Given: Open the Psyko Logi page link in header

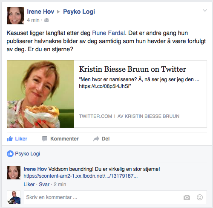Looking at the screenshot, I should click(79, 12).
